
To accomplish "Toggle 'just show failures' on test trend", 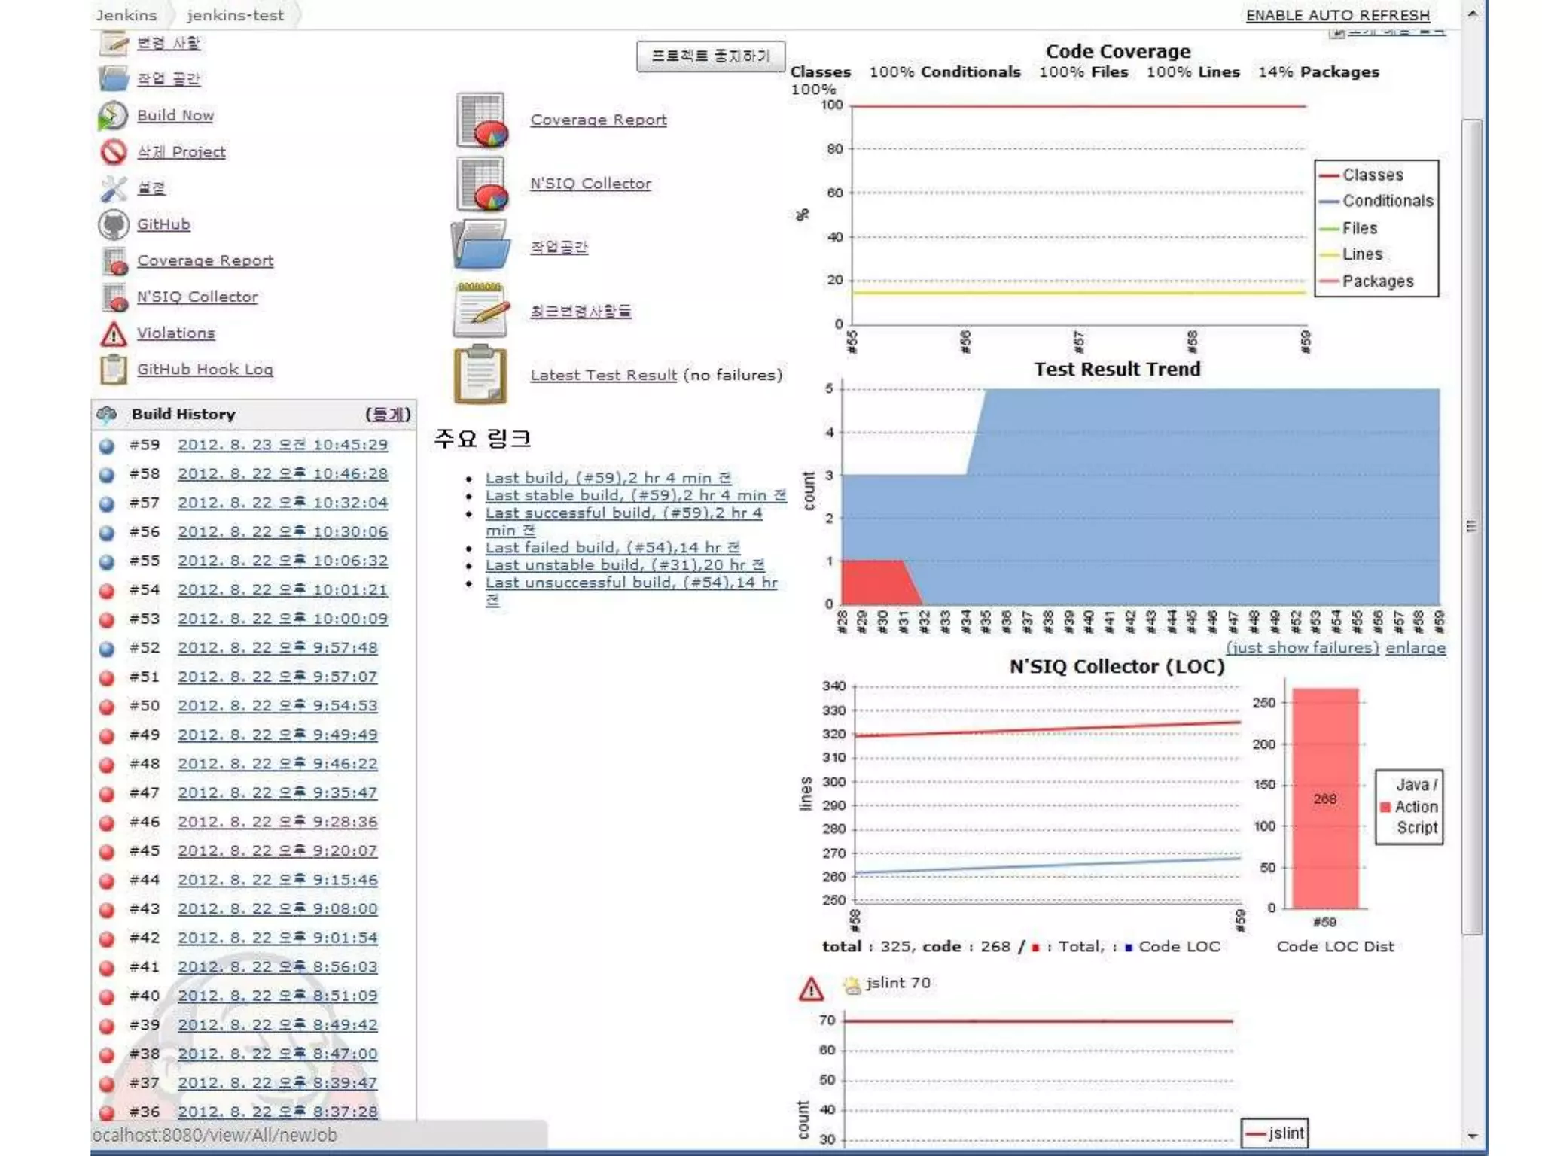I will point(1302,648).
